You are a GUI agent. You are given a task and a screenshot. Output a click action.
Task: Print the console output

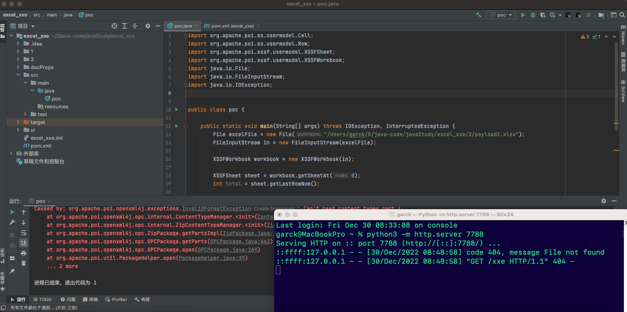click(x=24, y=253)
